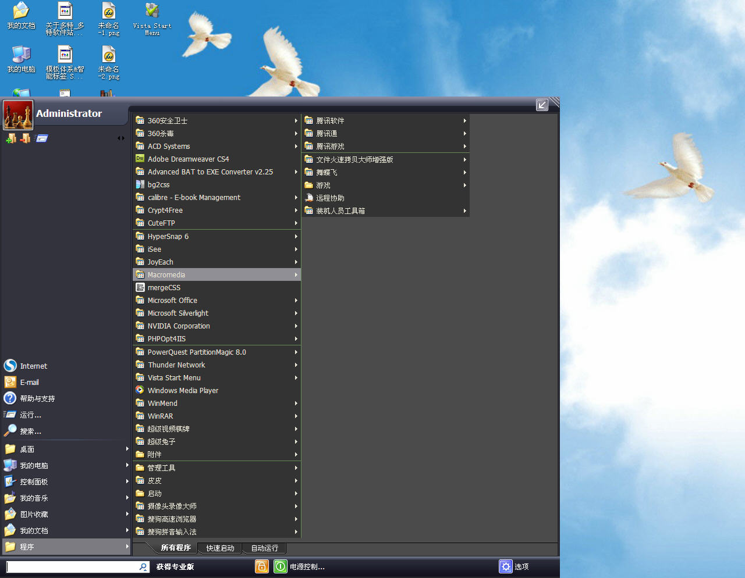Open the Internet browser shortcut
Screen dimensions: 745x578
66,366
